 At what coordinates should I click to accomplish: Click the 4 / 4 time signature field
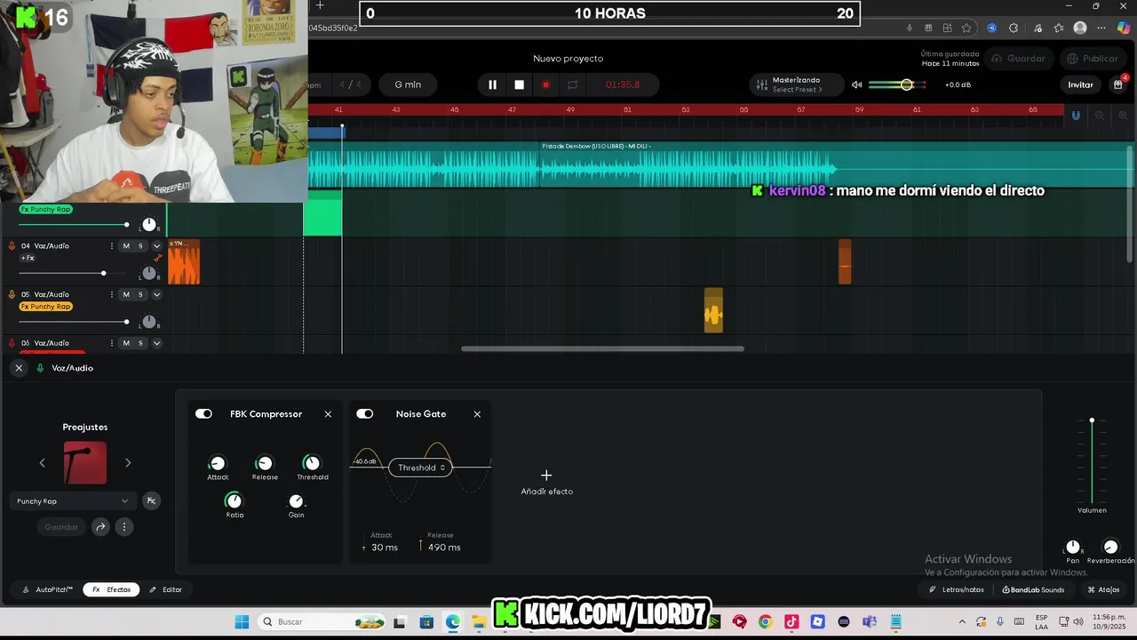click(350, 84)
